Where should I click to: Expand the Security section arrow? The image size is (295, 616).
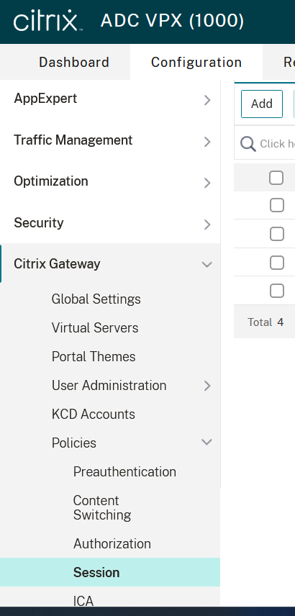click(x=207, y=225)
